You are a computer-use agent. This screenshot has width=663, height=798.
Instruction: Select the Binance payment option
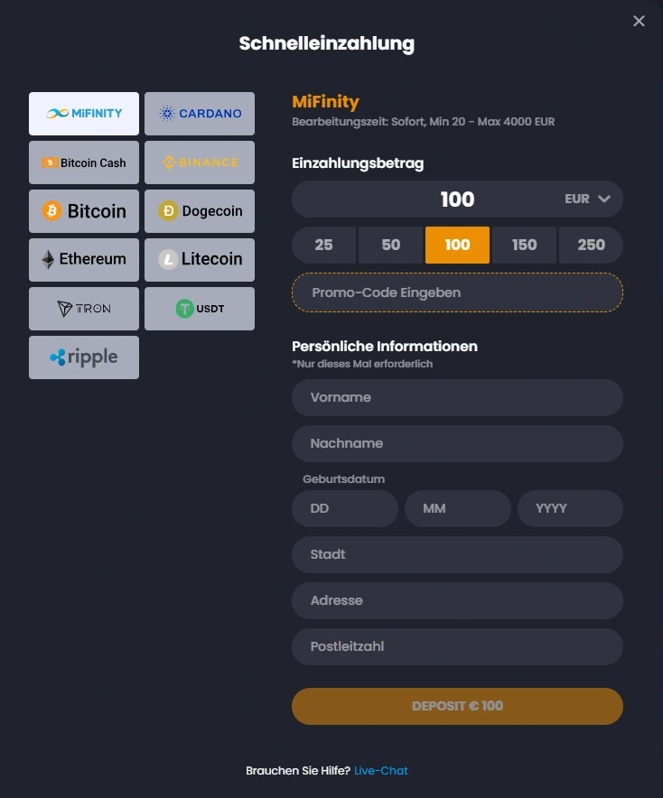(199, 162)
